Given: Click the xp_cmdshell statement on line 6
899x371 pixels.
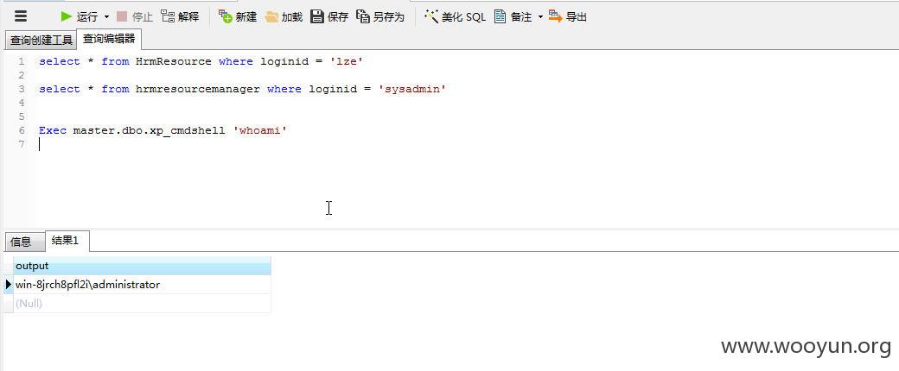Looking at the screenshot, I should (x=163, y=130).
